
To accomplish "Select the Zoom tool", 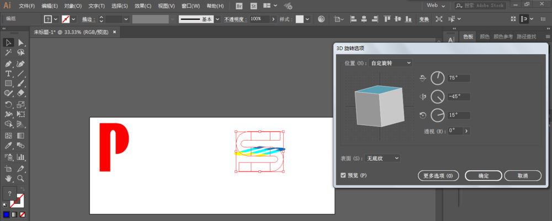I will (21, 178).
